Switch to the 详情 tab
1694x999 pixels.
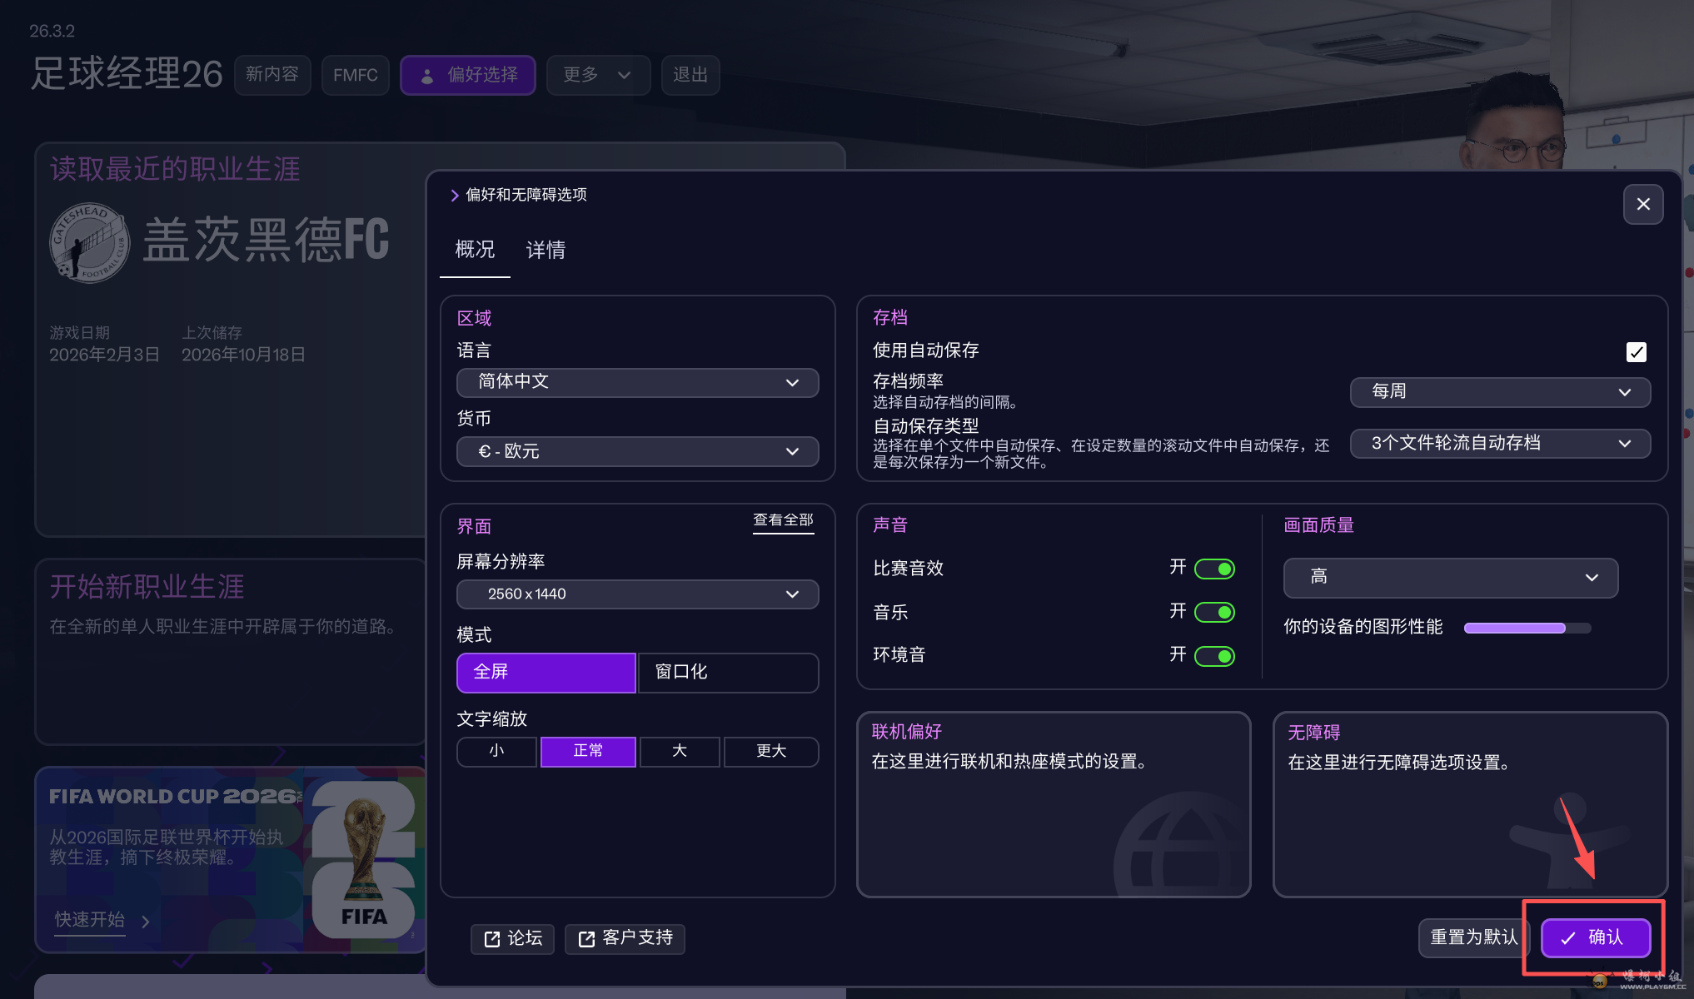pos(546,250)
